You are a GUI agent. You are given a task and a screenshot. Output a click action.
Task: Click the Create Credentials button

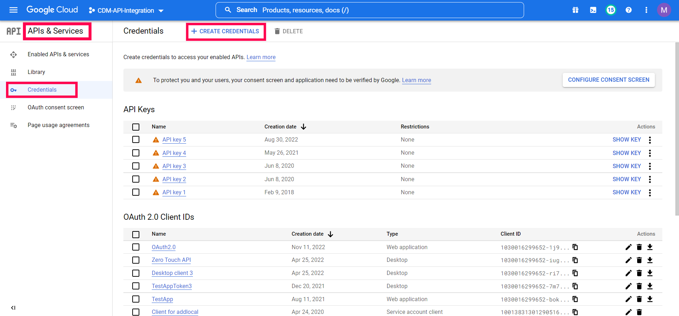[225, 31]
